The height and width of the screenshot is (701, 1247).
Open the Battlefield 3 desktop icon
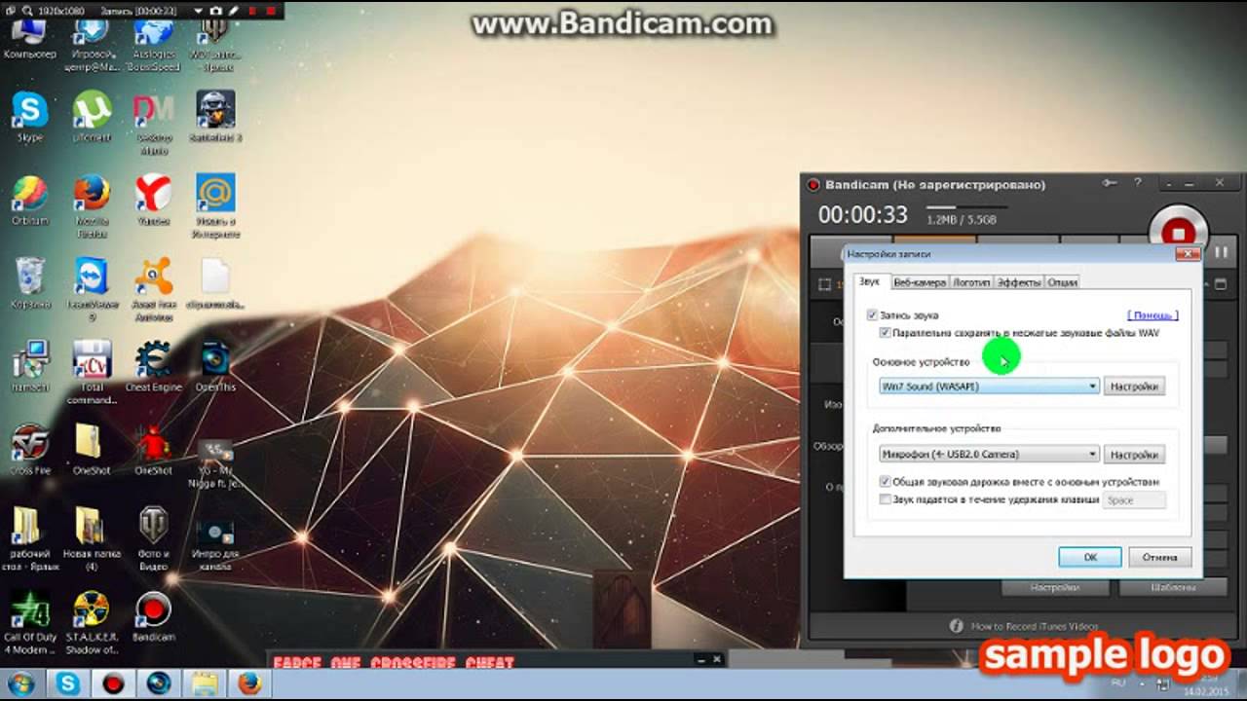pyautogui.click(x=214, y=116)
